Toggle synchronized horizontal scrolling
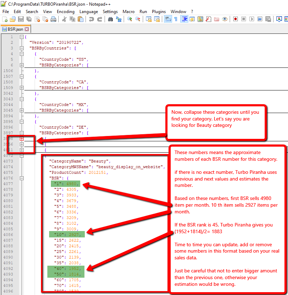This screenshot has width=288, height=295. [x=157, y=19]
